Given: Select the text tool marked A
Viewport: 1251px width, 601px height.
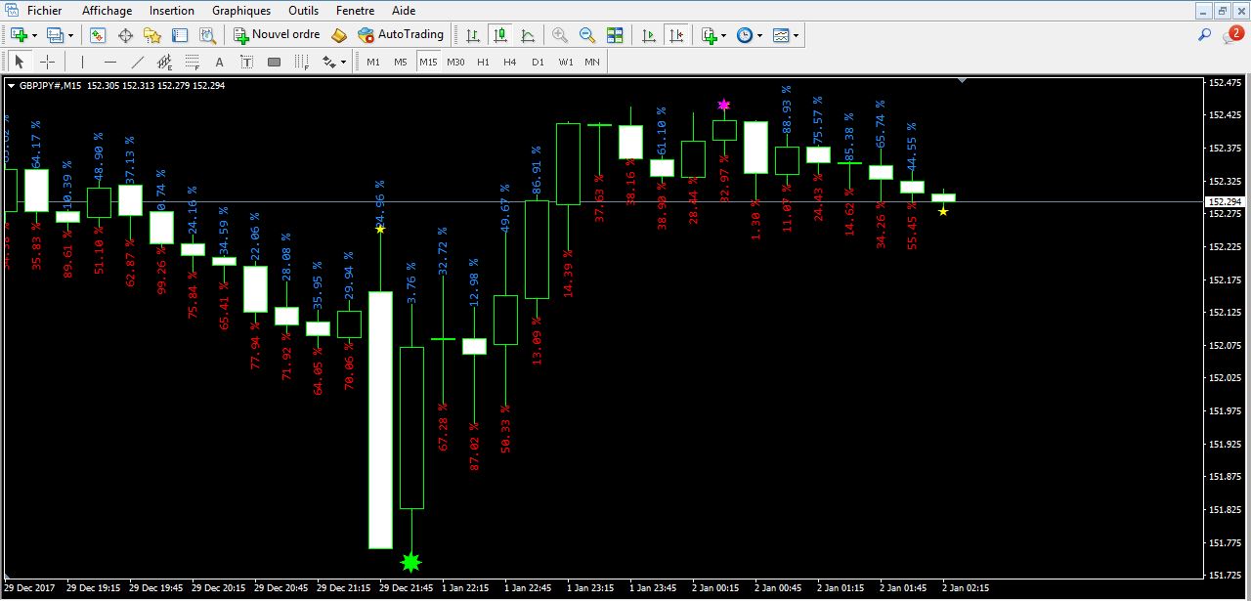Looking at the screenshot, I should click(x=219, y=62).
